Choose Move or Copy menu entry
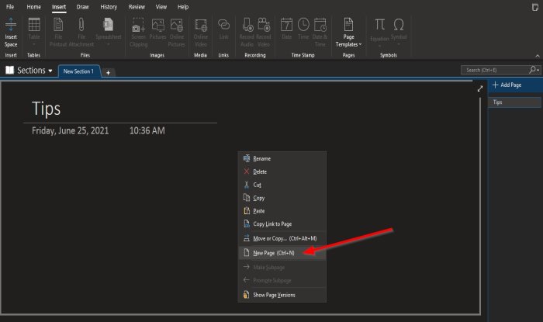The height and width of the screenshot is (322, 543). click(x=282, y=238)
